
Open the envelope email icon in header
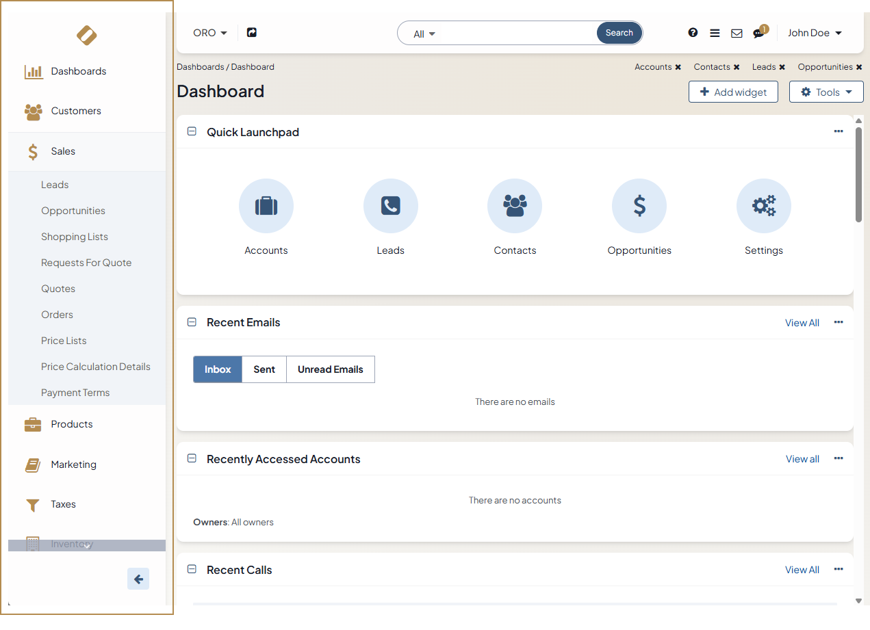(x=737, y=33)
